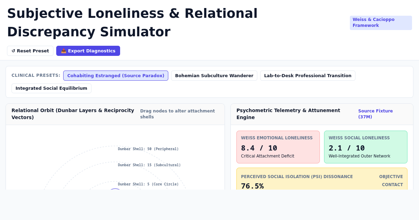The image size is (419, 220).
Task: Click the Well-Integrated Outer Network text
Action: tap(359, 156)
